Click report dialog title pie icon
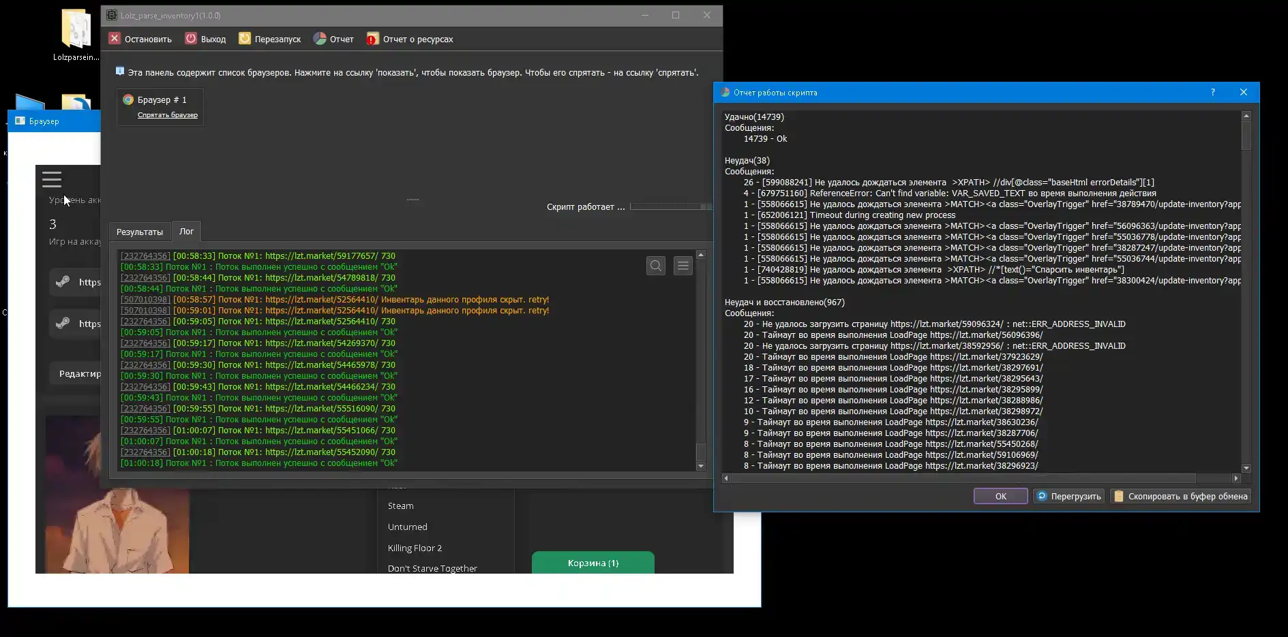 [725, 93]
